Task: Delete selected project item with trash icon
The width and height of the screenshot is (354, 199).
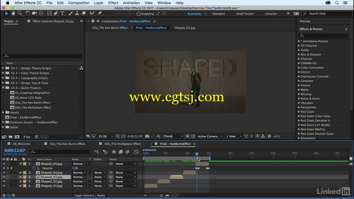Action: point(36,137)
